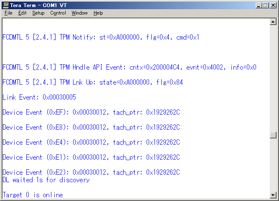Click the scroll down arrow of the terminal
279x201 pixels.
(273, 195)
